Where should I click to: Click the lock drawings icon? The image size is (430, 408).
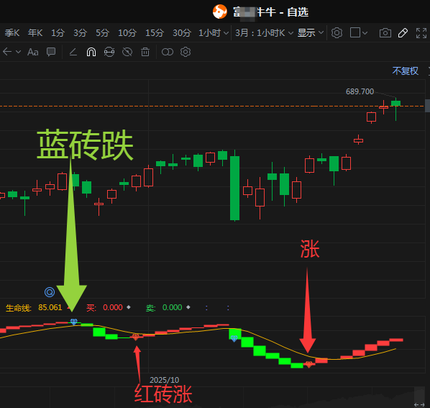[x=109, y=52]
